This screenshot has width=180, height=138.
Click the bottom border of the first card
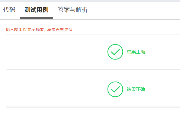(86, 69)
